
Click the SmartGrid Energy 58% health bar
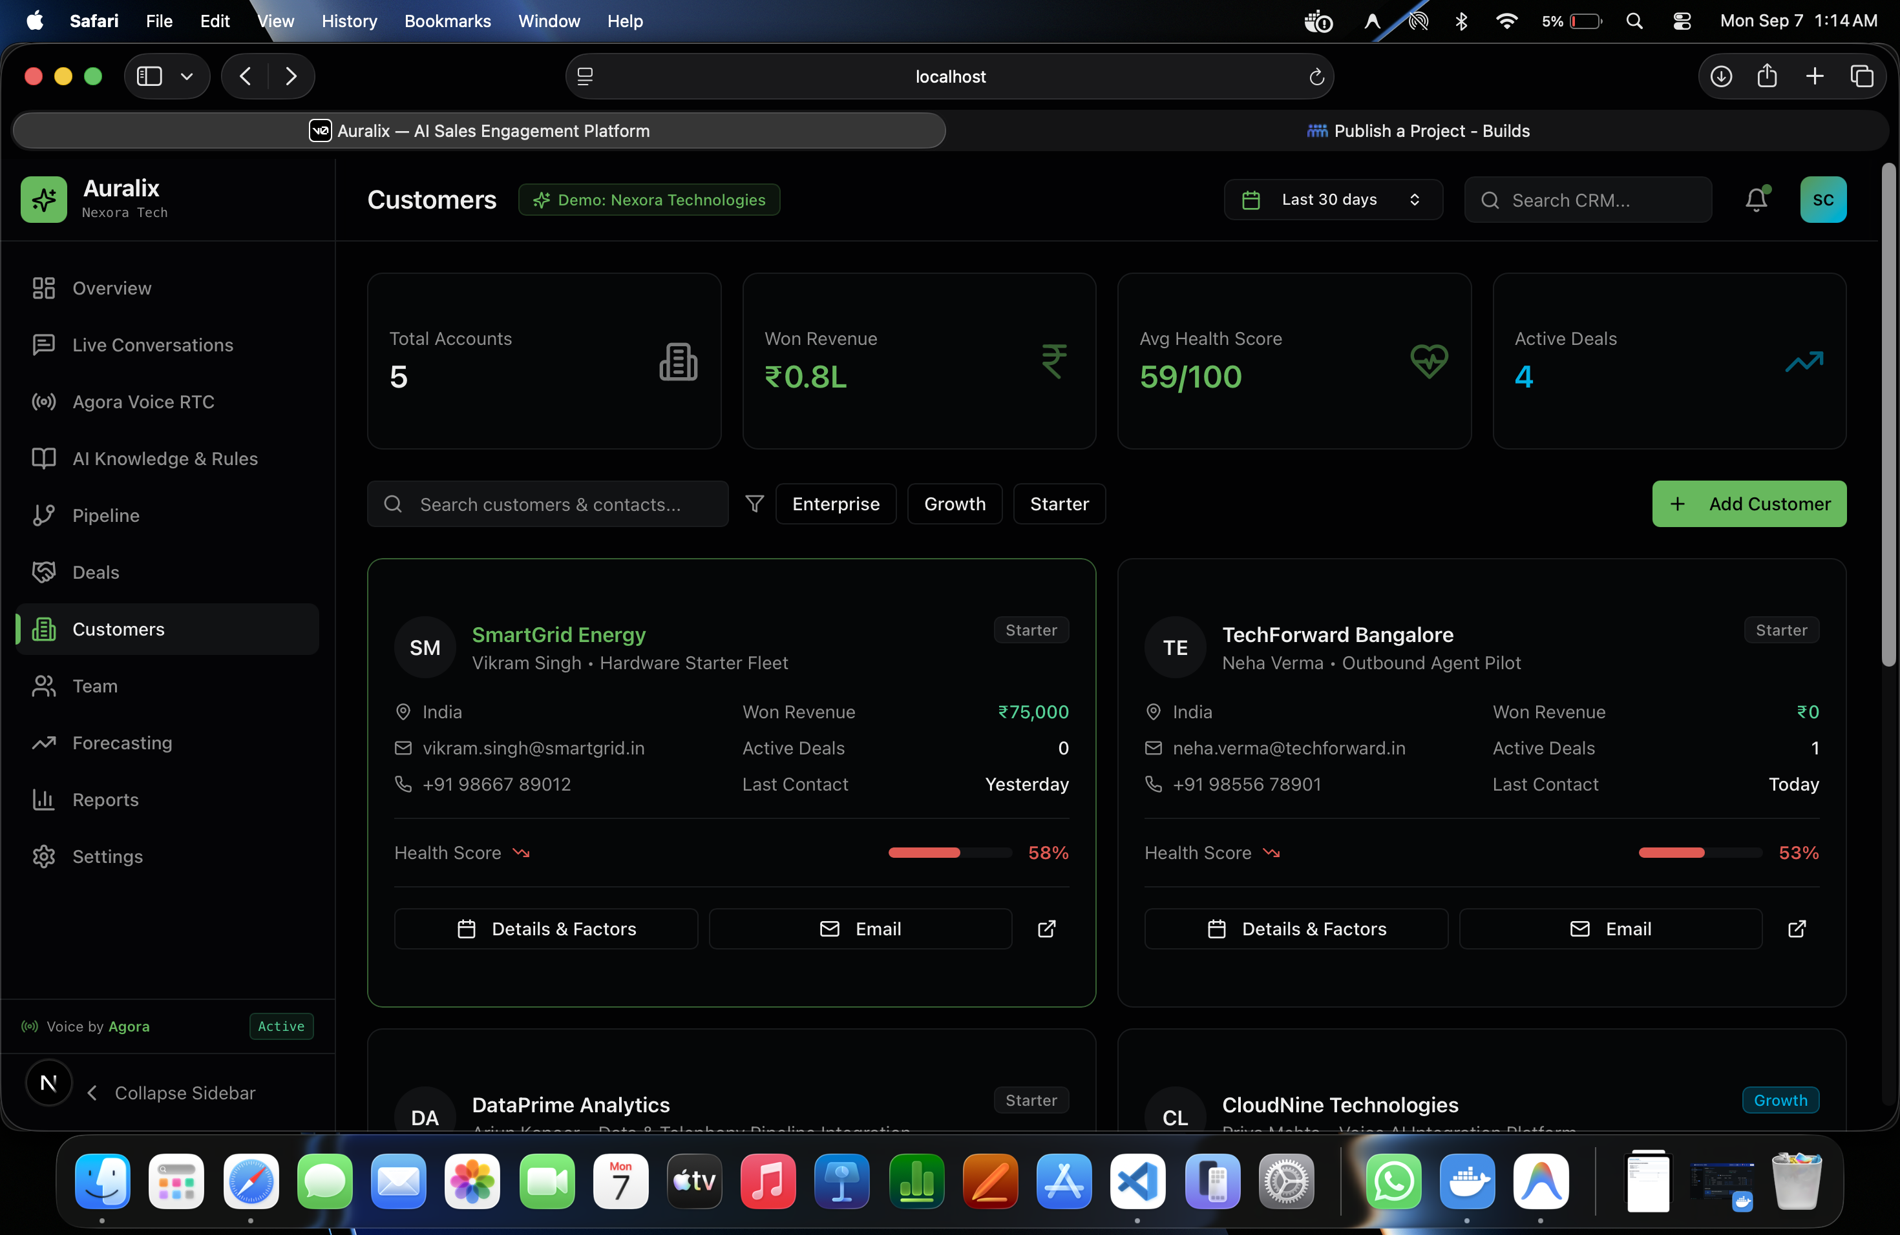[950, 853]
